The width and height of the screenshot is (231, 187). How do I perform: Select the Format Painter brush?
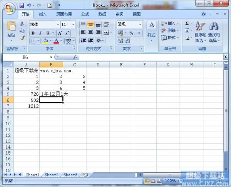pos(22,38)
